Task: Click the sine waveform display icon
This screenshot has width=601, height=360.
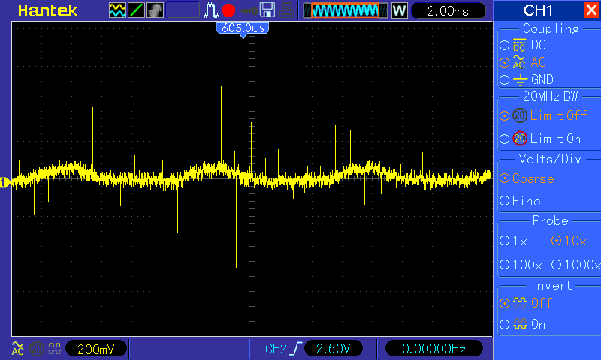Action: [x=117, y=10]
